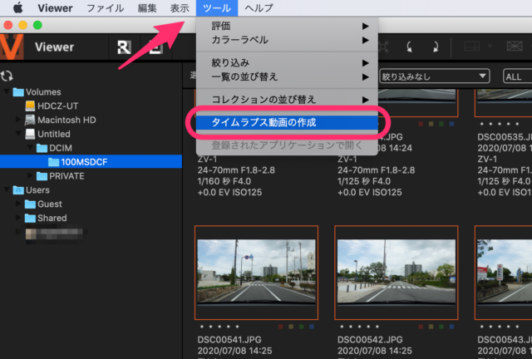The width and height of the screenshot is (532, 359).
Task: Open the 絞り込み submenu
Action: pyautogui.click(x=287, y=63)
